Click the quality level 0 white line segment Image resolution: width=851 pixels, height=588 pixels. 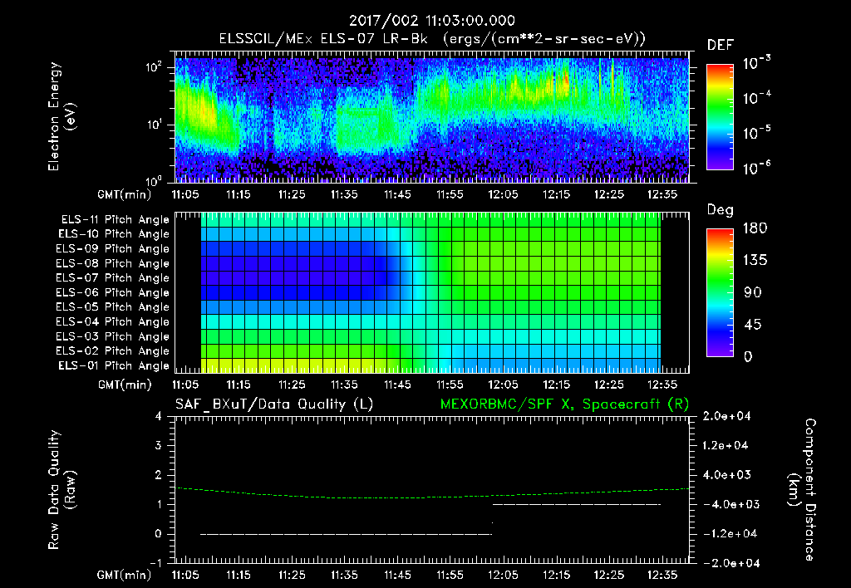347,534
